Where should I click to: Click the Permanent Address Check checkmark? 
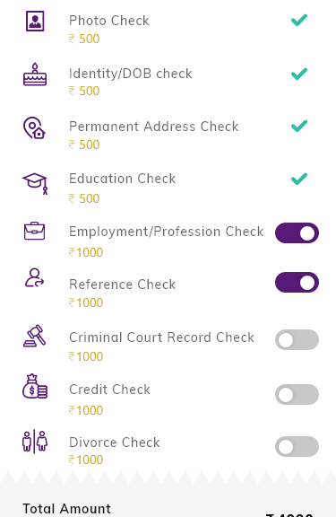point(299,126)
